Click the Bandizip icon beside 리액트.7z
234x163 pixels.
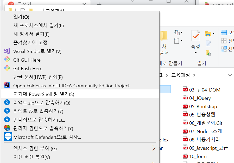[7, 111]
